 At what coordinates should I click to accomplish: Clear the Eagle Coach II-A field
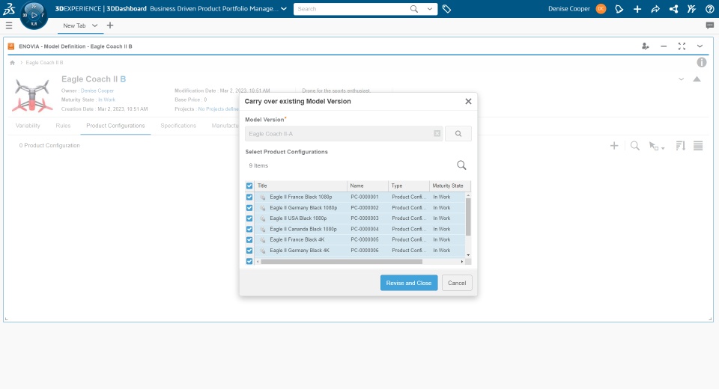tap(437, 133)
